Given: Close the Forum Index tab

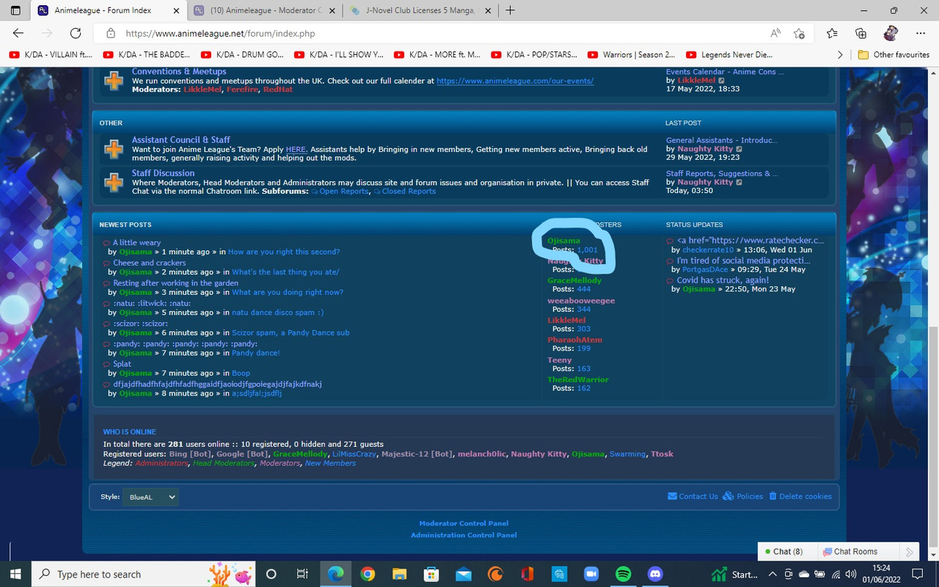Looking at the screenshot, I should coord(175,10).
